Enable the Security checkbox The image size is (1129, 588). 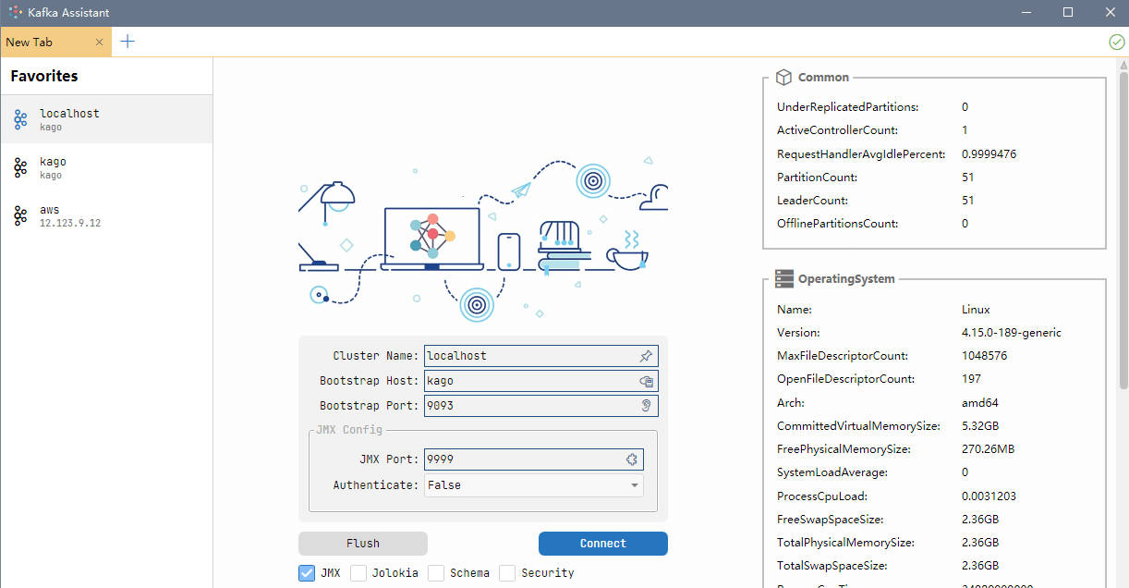coord(507,573)
